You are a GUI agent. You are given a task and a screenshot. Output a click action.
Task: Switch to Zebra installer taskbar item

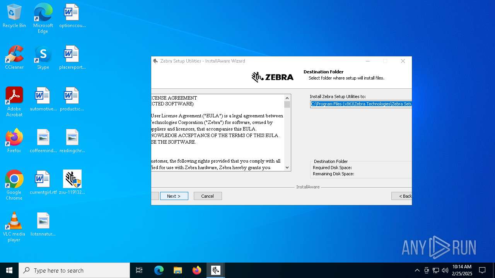point(216,270)
